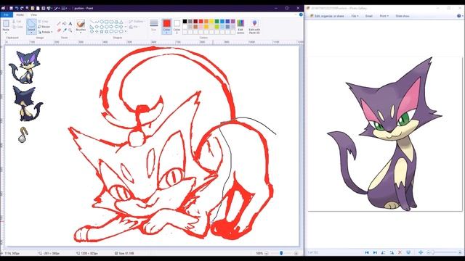Click the red cat drawing on the Paint canvas
The image size is (465, 261).
[172, 145]
